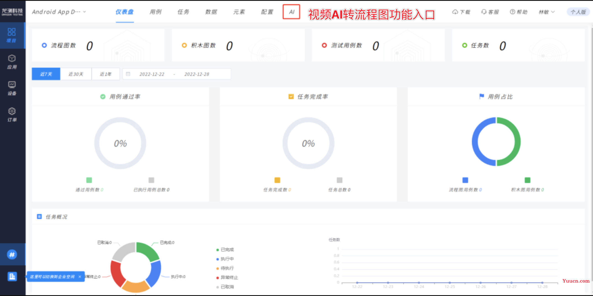Viewport: 593px width, 296px height.
Task: Open the 订单 sidebar icon
Action: point(12,115)
